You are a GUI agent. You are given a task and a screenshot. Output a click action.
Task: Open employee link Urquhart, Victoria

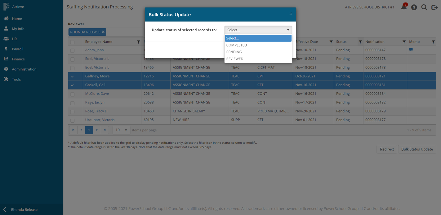100,120
